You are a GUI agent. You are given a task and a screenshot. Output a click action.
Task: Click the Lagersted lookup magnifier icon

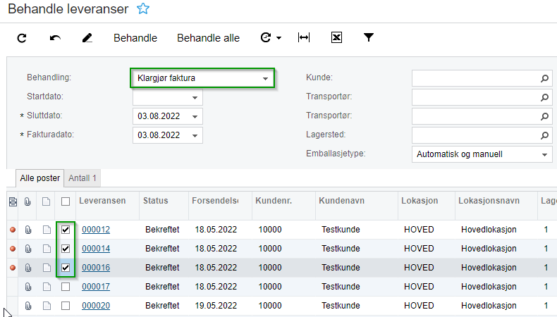click(x=544, y=135)
